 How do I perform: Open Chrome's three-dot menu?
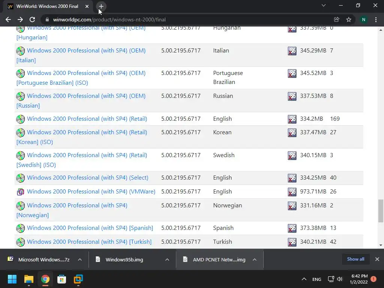pos(376,19)
